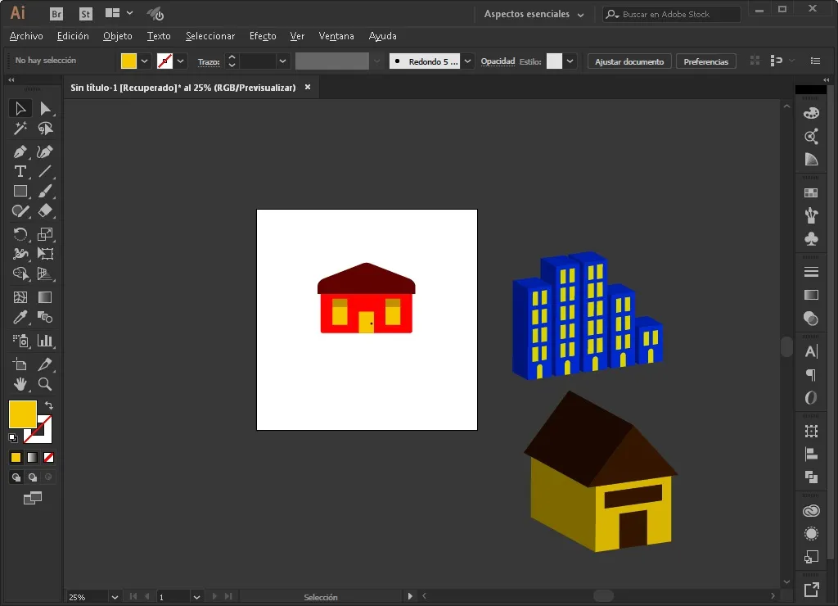Select the Magic Wand tool
This screenshot has height=606, width=838.
click(x=20, y=129)
